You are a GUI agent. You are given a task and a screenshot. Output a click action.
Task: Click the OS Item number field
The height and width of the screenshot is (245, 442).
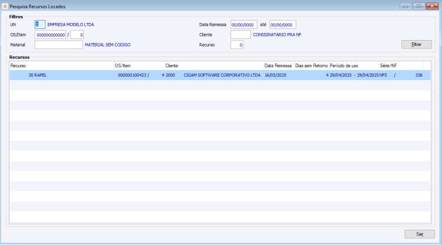pyautogui.click(x=77, y=35)
